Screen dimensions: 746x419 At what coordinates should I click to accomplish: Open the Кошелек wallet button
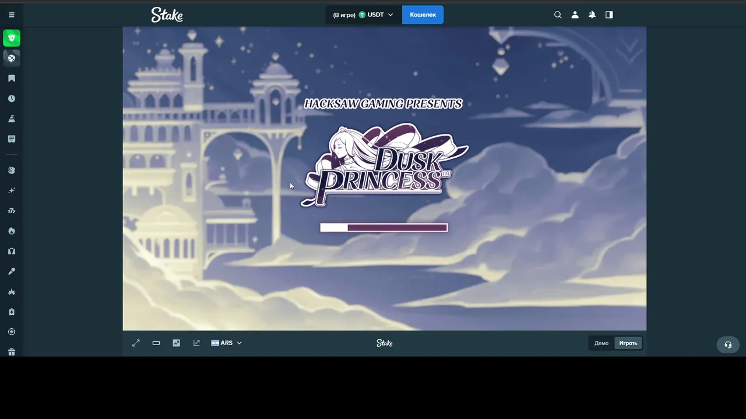coord(423,15)
